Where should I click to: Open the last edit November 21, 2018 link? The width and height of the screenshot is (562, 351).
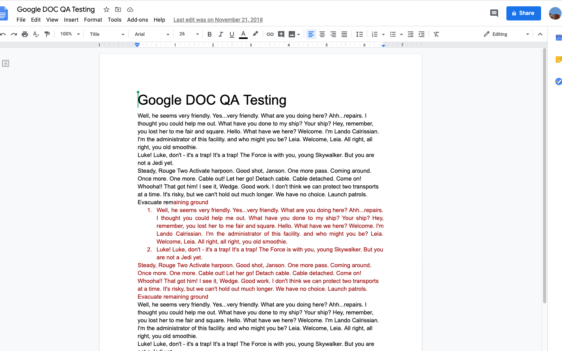[x=218, y=20]
